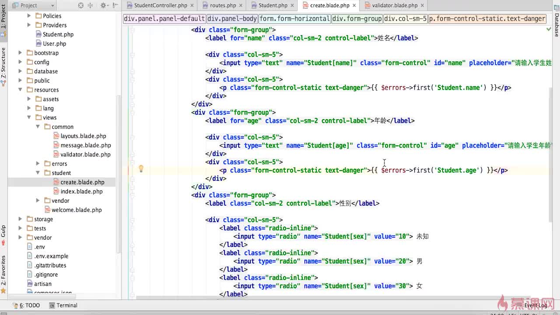560x315 pixels.
Task: Switch to the Student.php editor tab
Action: pyautogui.click(x=273, y=5)
